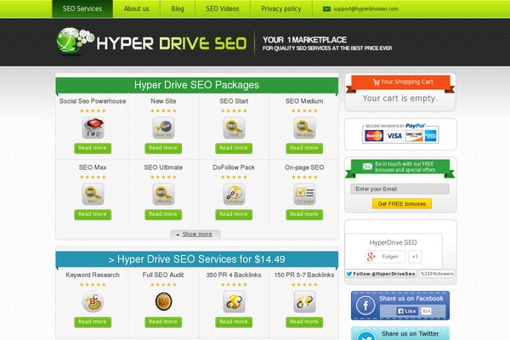Expand packages with Show more

click(195, 235)
